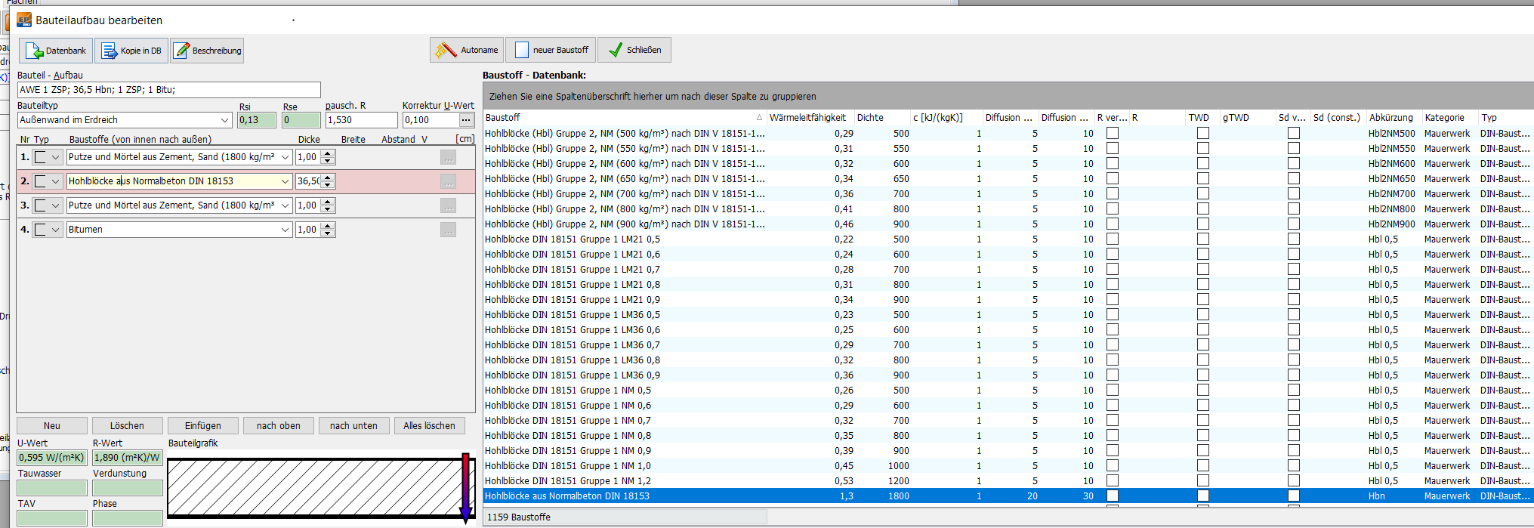Click the Kopie in DB icon
The height and width of the screenshot is (528, 1534).
pyautogui.click(x=110, y=51)
